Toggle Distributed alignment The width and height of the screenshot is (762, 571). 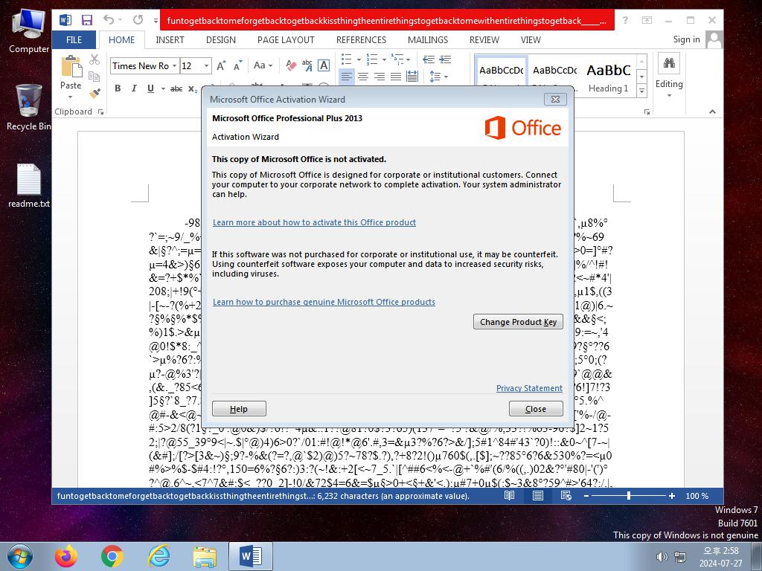click(x=412, y=77)
